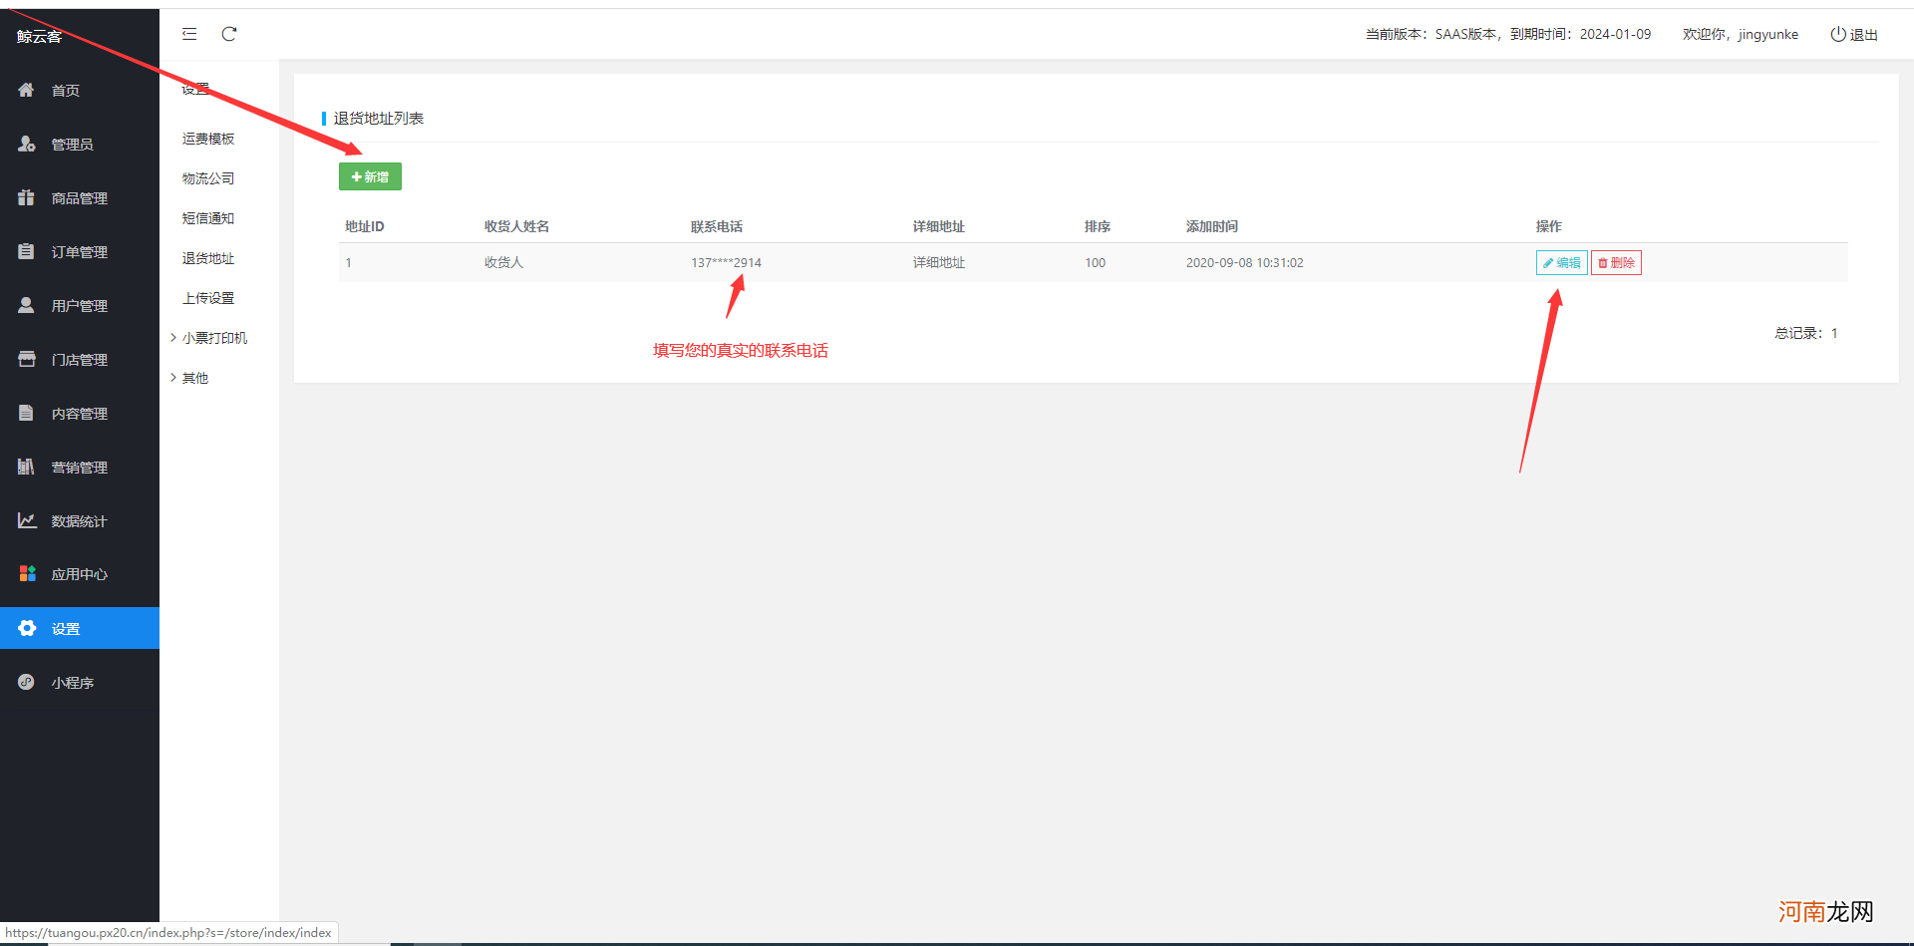1914x946 pixels.
Task: Click the 详细地址 column header
Action: (939, 226)
